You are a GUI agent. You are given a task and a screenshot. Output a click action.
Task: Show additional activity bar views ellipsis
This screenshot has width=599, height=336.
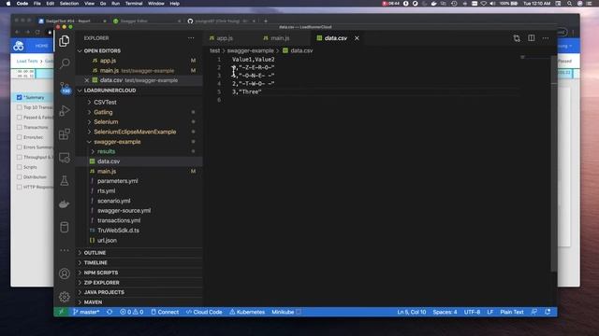pos(65,250)
